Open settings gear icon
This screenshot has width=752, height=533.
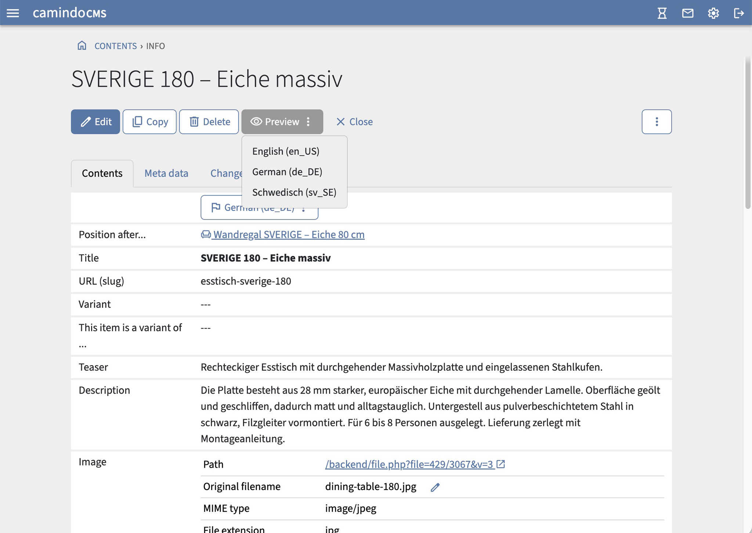713,13
